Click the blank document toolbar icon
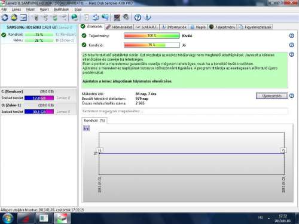Viewport: 299px width, 224px height. (x=86, y=17)
